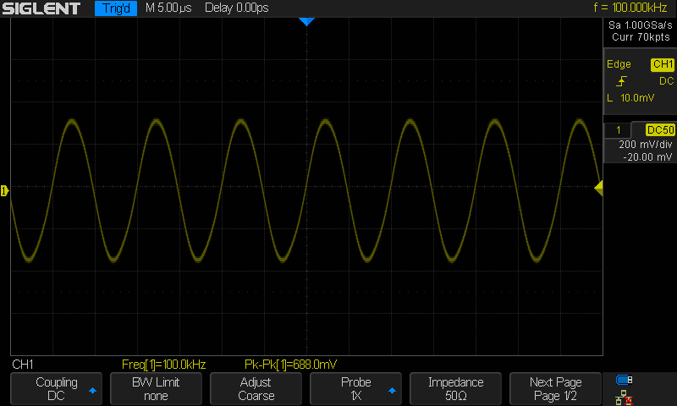Click the -20.00 mV offset readout
This screenshot has height=406, width=677.
(647, 157)
